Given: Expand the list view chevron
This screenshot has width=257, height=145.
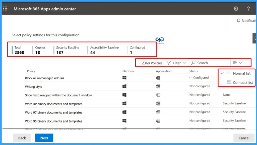Looking at the screenshot, I should pos(241,63).
